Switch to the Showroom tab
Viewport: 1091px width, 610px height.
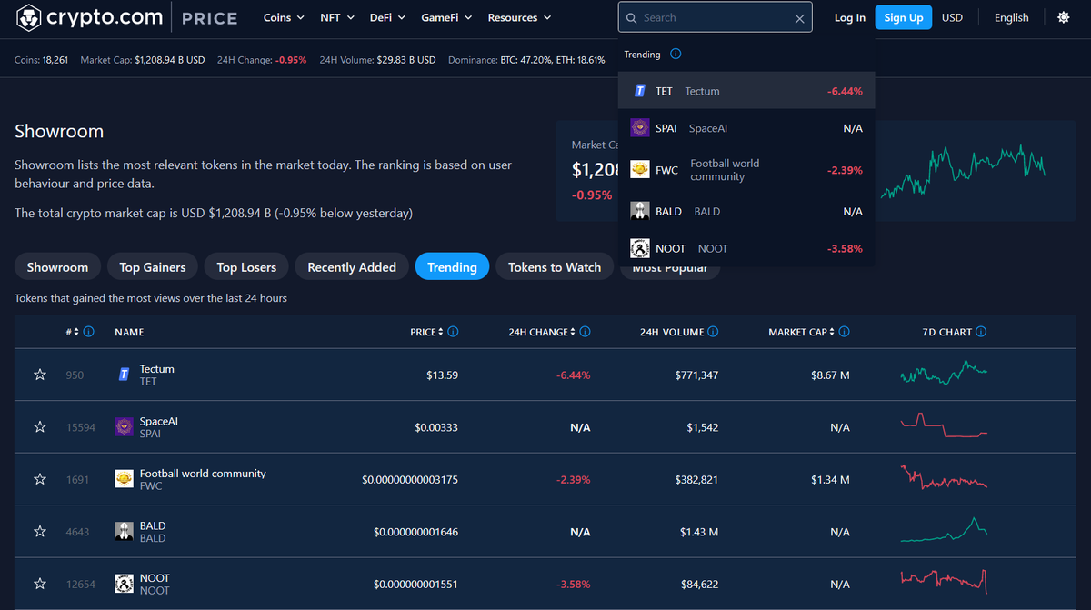click(x=57, y=266)
